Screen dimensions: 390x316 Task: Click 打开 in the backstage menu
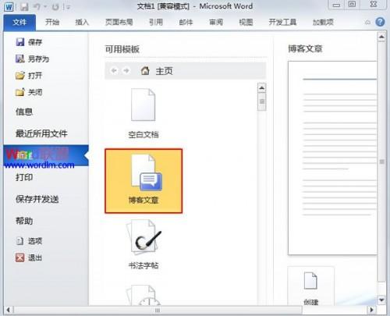pos(29,76)
